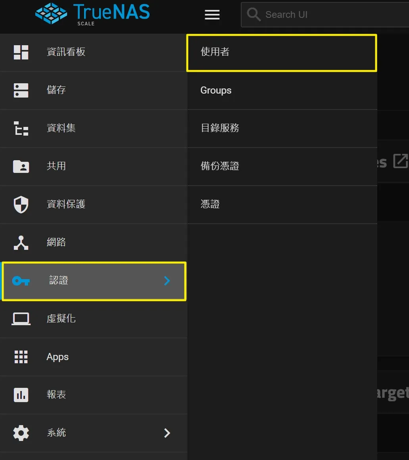Open the 資訊看板 menu item
This screenshot has height=460, width=409.
point(94,52)
